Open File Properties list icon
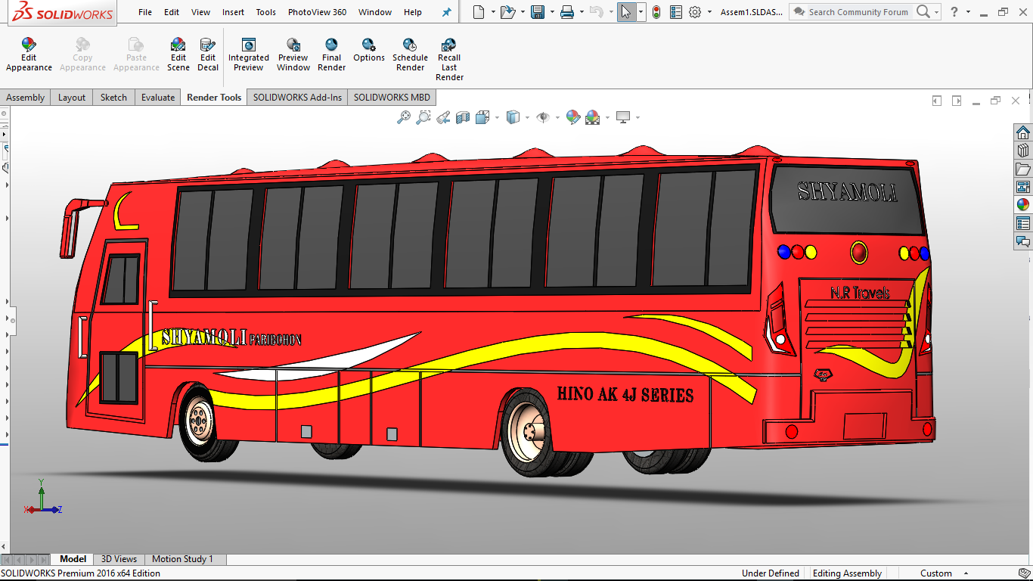The height and width of the screenshot is (581, 1033). click(x=676, y=12)
